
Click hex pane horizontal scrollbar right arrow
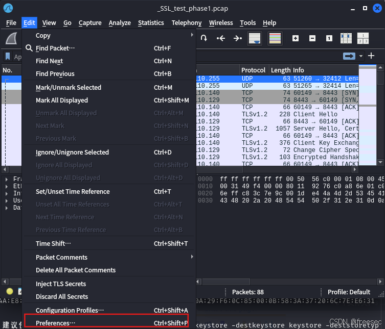point(380,282)
